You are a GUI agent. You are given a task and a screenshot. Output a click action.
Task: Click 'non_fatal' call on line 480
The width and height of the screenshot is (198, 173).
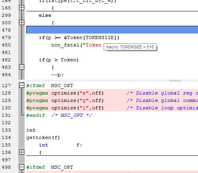65,45
